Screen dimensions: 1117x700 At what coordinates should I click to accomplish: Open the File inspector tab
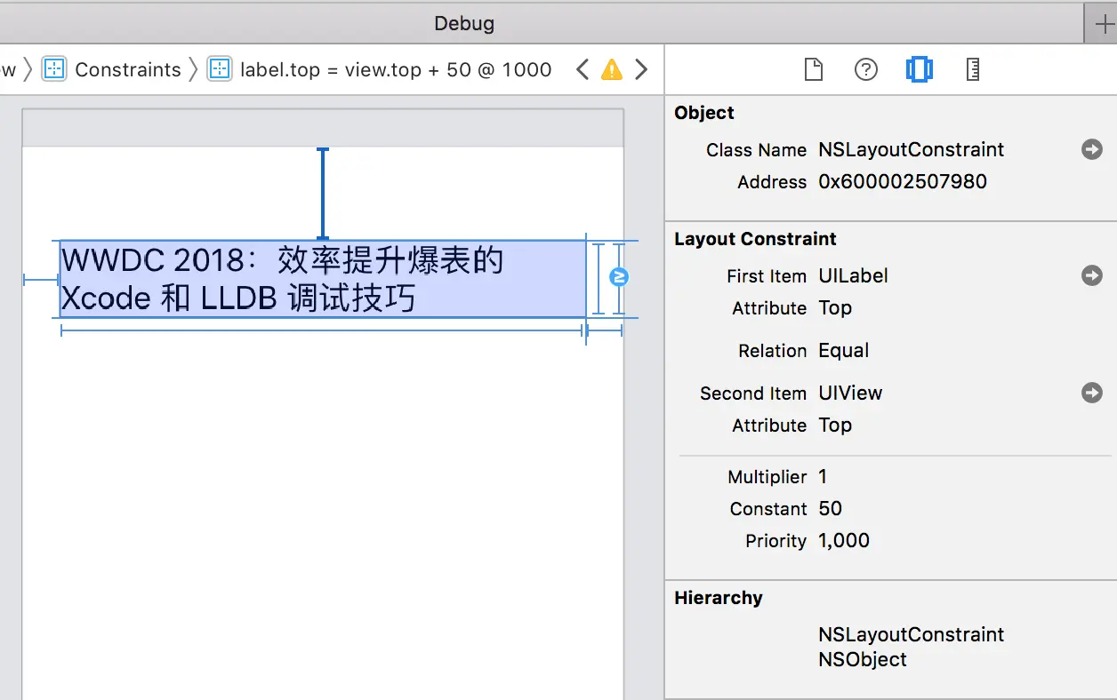(813, 69)
